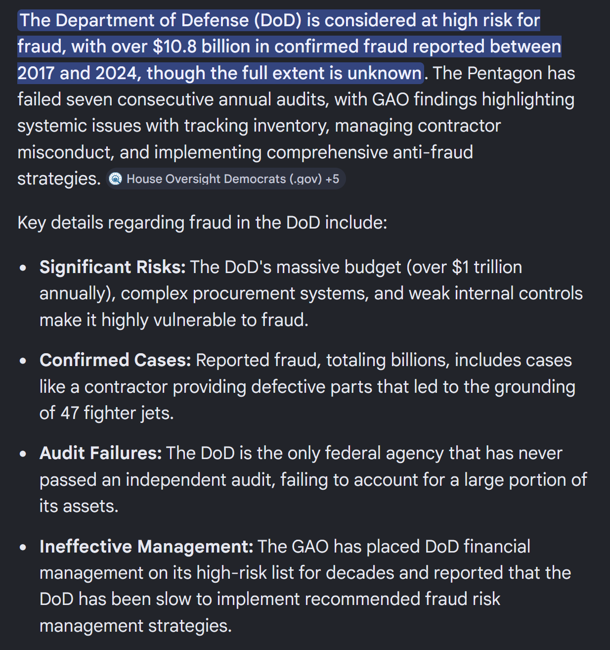The height and width of the screenshot is (650, 610).
Task: Click the bullet dot beside Audit Failures
Action: 23,454
